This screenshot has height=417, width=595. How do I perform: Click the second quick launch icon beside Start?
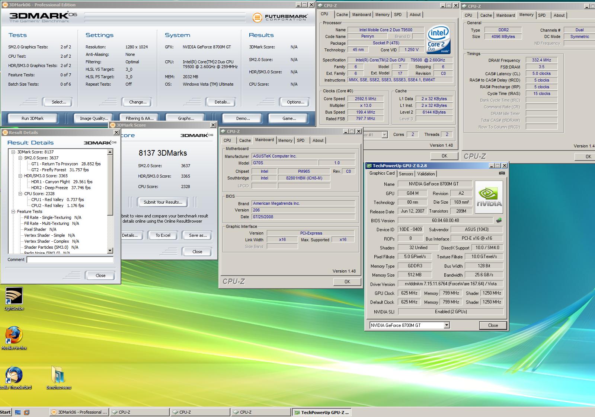[x=26, y=413]
